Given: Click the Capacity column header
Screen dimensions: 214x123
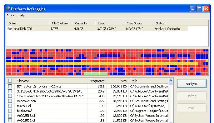Looking at the screenshot, I should click(84, 23).
